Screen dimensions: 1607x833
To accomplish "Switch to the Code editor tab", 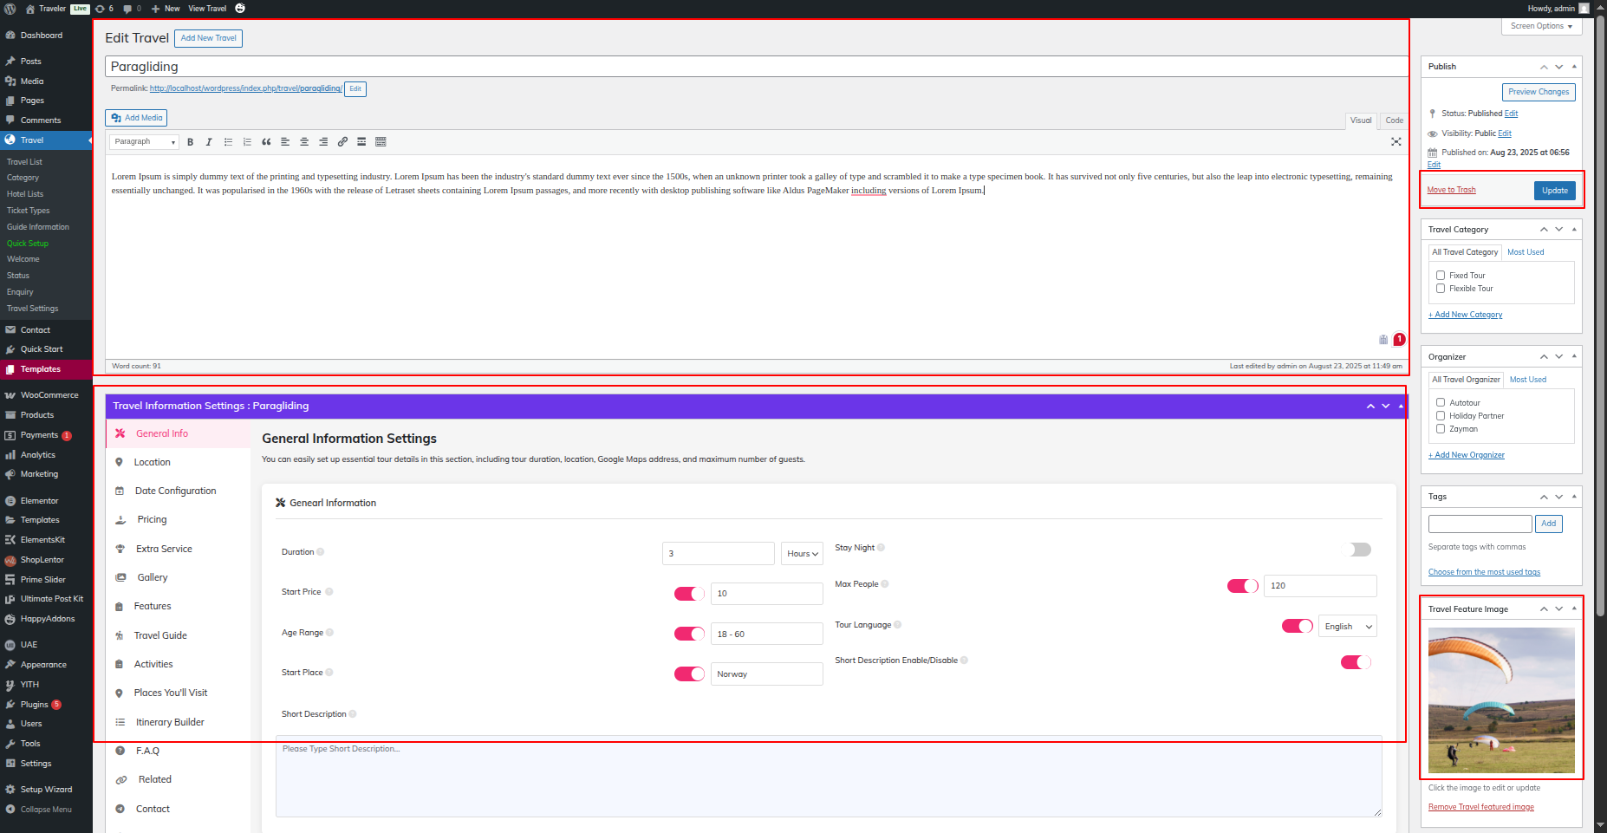I will click(1394, 120).
